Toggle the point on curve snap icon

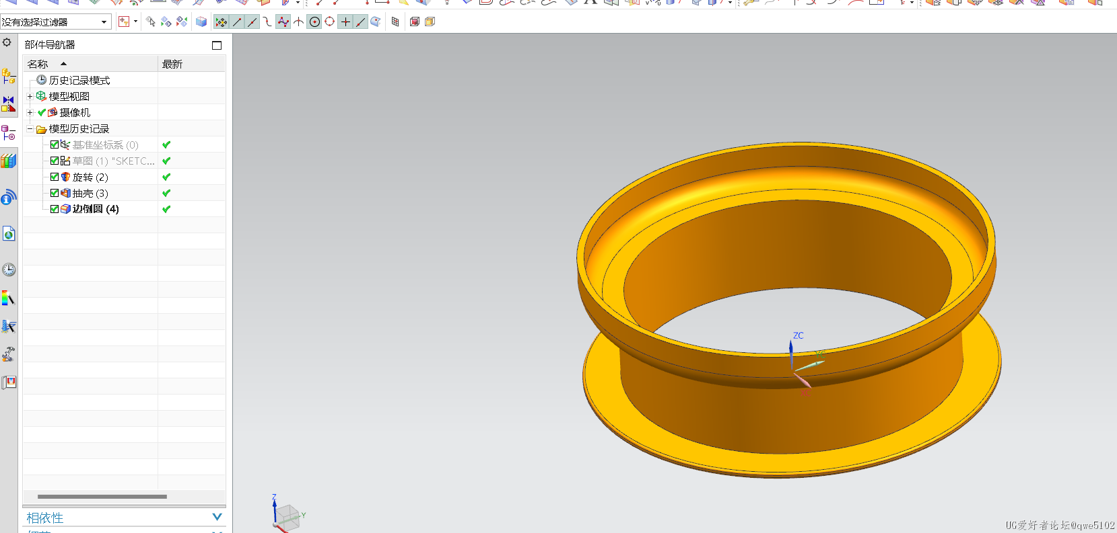pos(361,22)
